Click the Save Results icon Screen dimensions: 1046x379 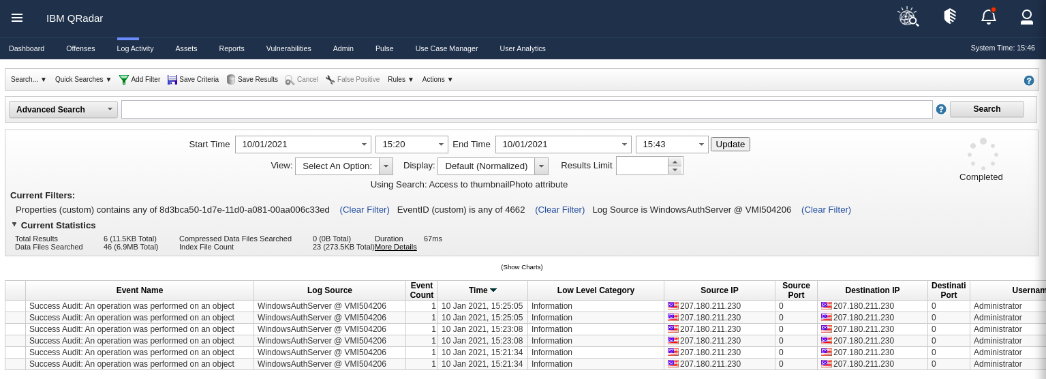231,80
